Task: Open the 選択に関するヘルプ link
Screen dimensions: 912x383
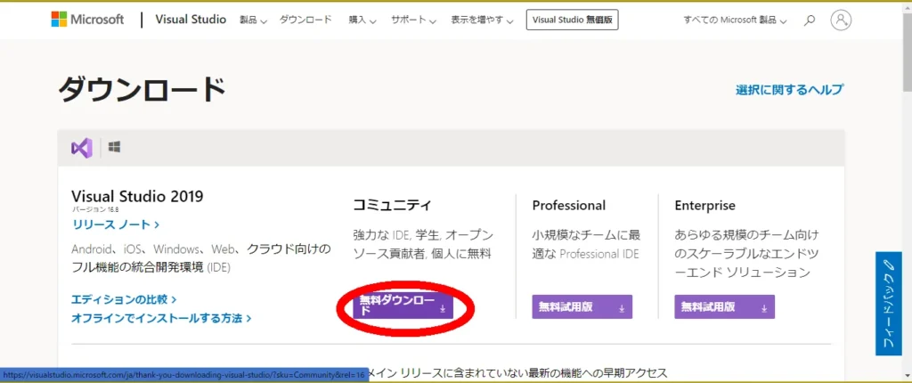Action: click(789, 90)
